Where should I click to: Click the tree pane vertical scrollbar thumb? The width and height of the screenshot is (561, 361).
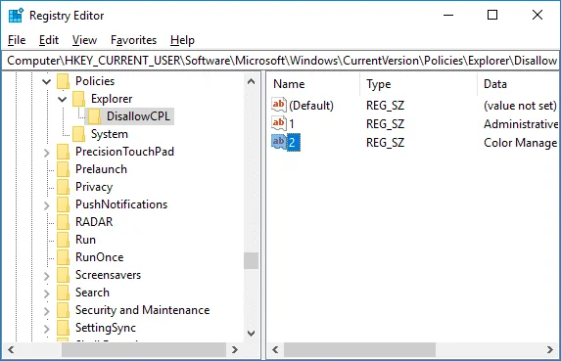pyautogui.click(x=252, y=260)
